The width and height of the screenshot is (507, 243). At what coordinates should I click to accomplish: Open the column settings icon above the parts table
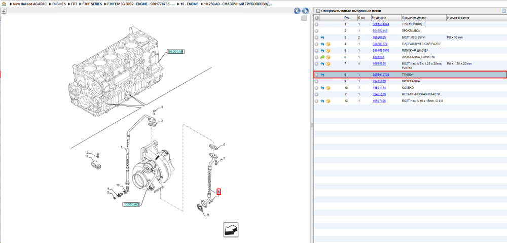pyautogui.click(x=503, y=11)
